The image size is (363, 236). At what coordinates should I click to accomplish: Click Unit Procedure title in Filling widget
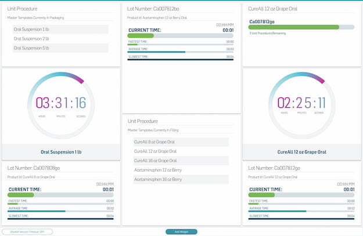click(143, 121)
